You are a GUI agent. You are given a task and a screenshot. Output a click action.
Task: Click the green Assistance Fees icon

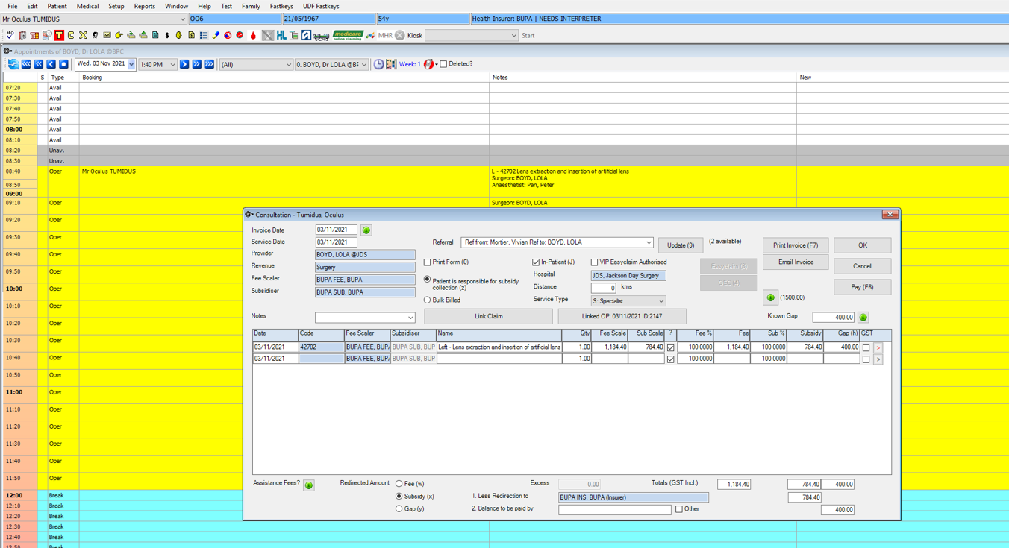[x=309, y=485]
